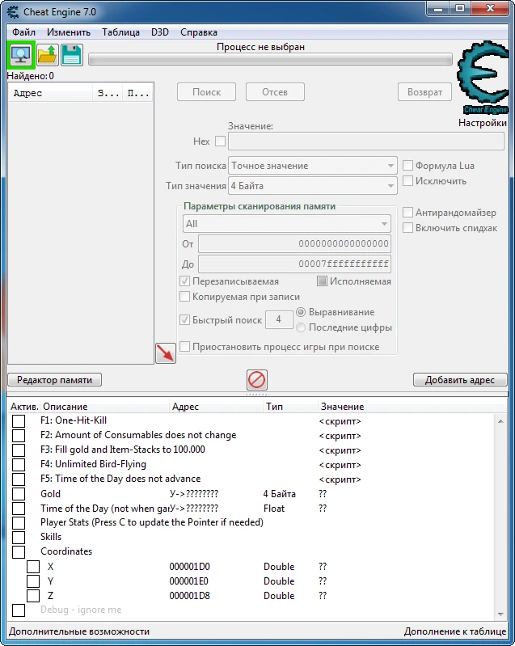
Task: Open the Cheat Engine logo settings
Action: click(x=482, y=78)
